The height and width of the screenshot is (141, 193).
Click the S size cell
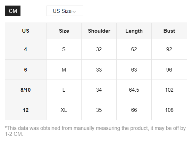[x=64, y=49]
